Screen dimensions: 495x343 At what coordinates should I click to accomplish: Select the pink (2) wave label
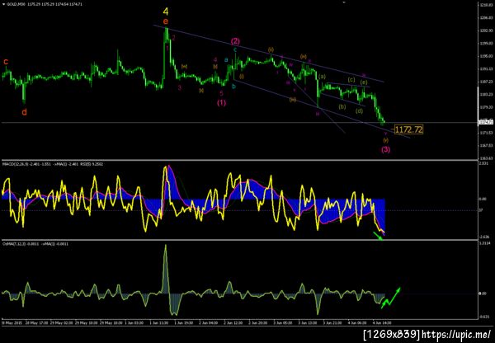coord(235,41)
